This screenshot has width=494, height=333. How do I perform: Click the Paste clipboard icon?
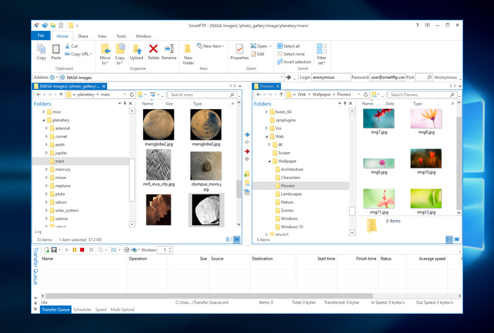[56, 49]
